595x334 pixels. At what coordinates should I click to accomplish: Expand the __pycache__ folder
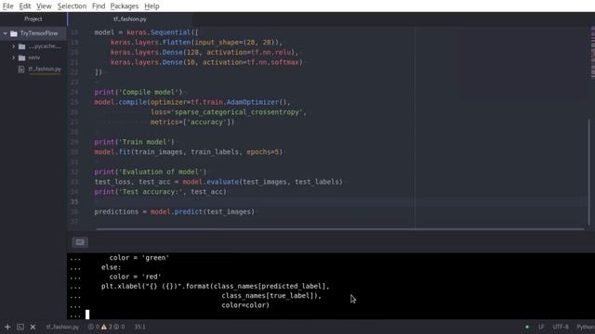click(x=13, y=46)
